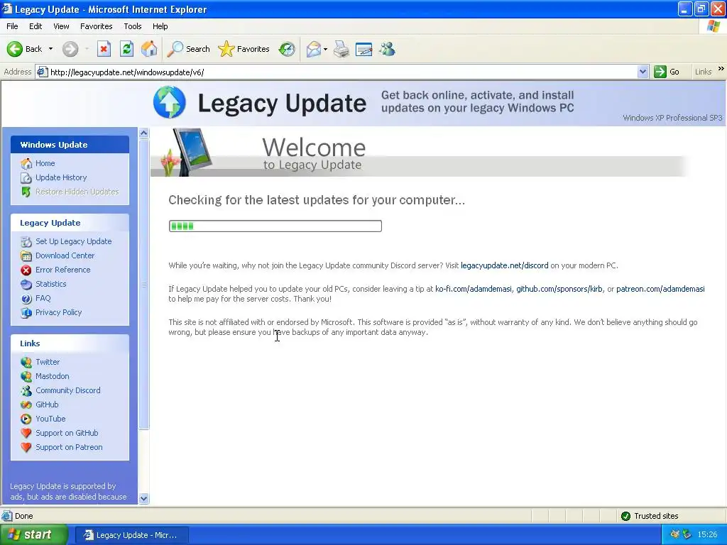Click the Edit page toolbar icon
Viewport: 727px width, 545px height.
364,49
